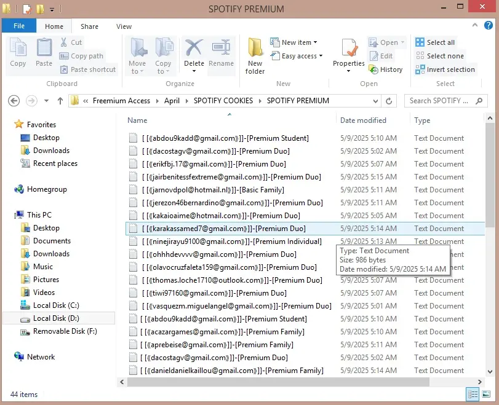Screen dimensions: 499x405
Task: Click the SPOTIFY COOKIES breadcrumb
Action: [x=223, y=101]
